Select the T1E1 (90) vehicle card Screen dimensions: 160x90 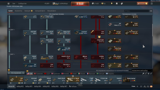(64, 49)
